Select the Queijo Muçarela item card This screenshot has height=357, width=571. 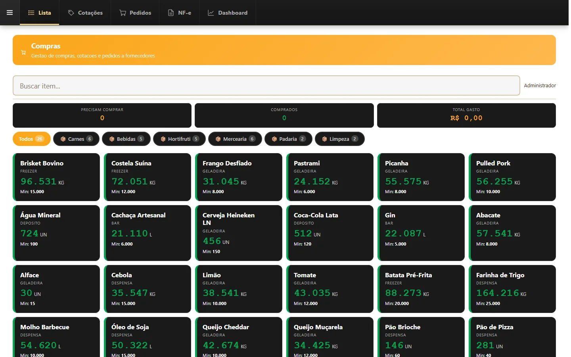click(330, 337)
